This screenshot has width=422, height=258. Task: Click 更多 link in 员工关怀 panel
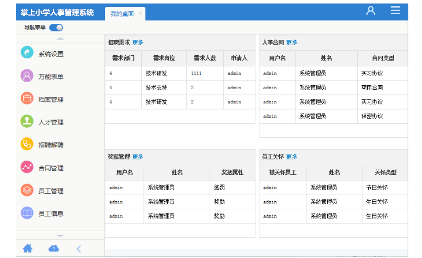[x=292, y=157]
